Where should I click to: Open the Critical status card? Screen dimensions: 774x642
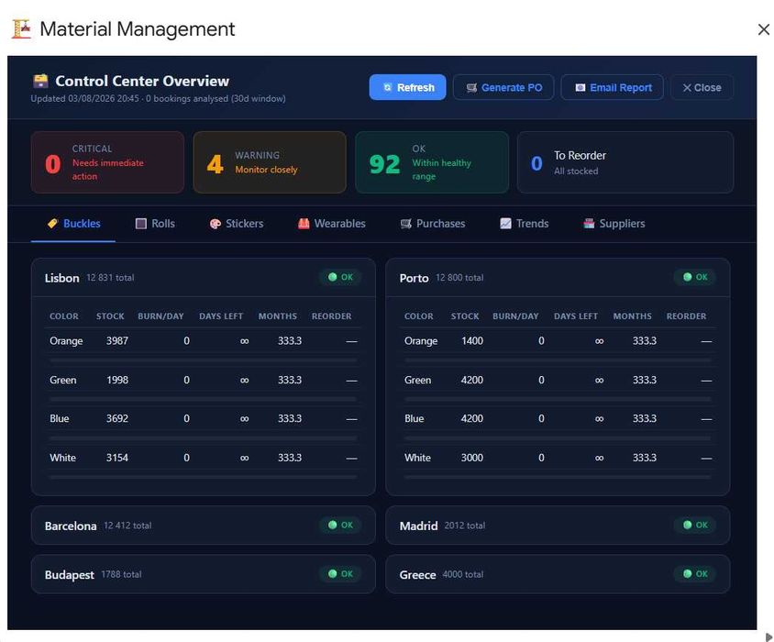pyautogui.click(x=107, y=162)
